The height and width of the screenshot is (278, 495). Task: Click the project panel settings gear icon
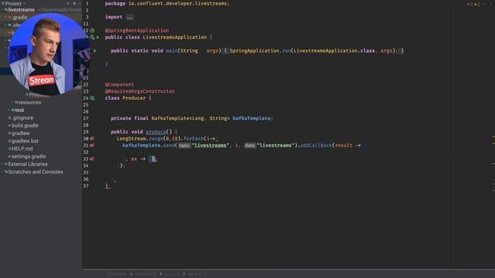[74, 3]
